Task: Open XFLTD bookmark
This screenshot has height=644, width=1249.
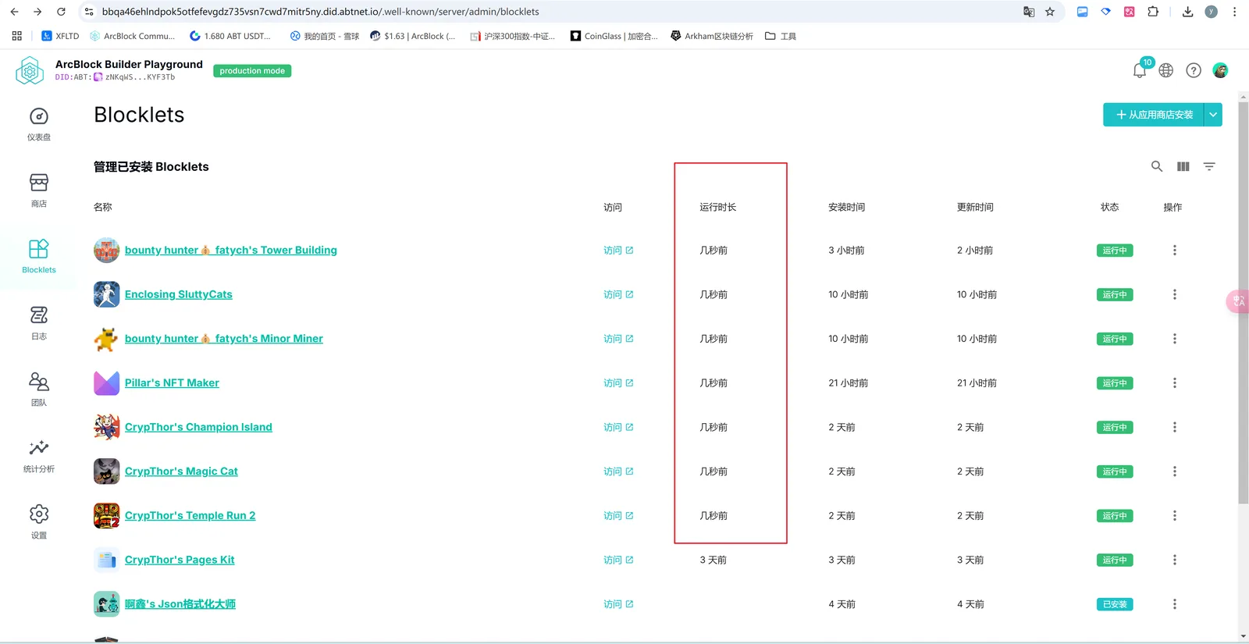Action: [x=60, y=36]
